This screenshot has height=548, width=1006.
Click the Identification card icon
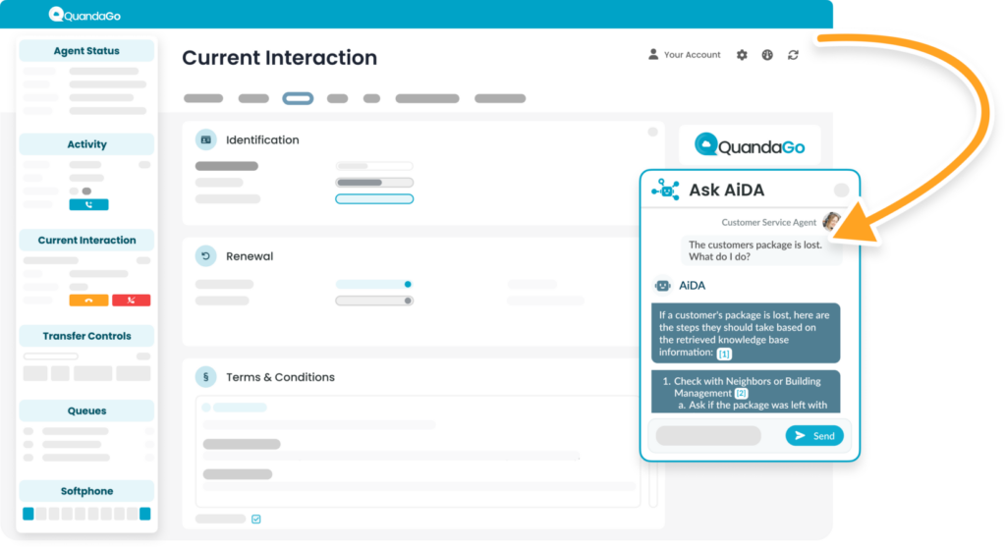click(x=206, y=139)
